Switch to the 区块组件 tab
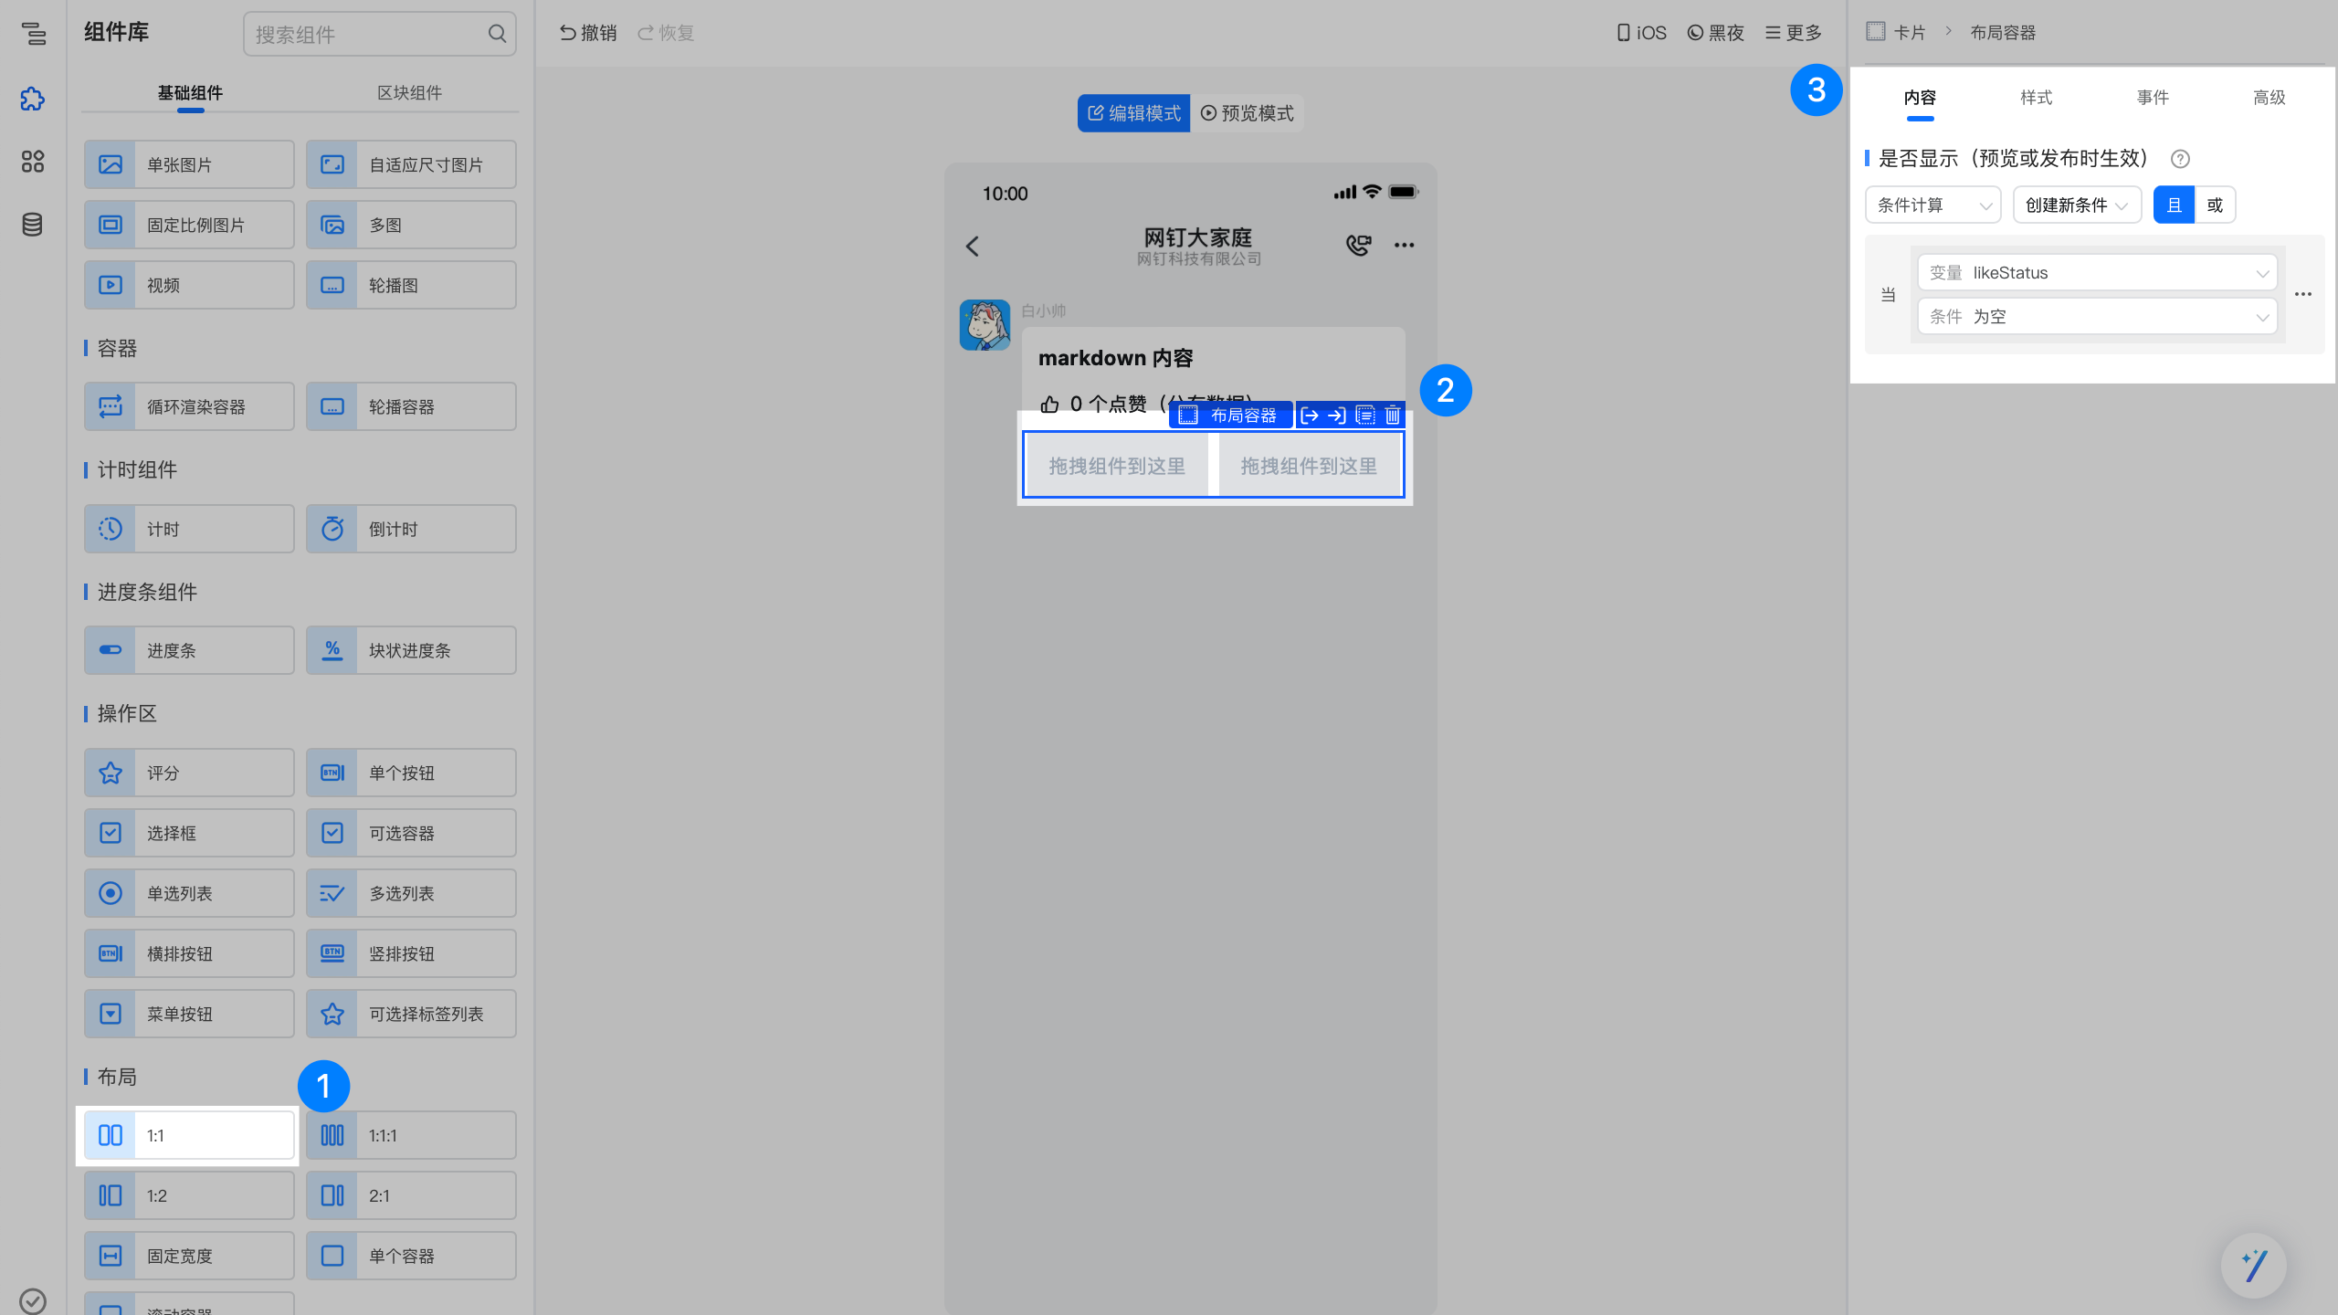Screen dimensions: 2338x1315 pyautogui.click(x=409, y=92)
